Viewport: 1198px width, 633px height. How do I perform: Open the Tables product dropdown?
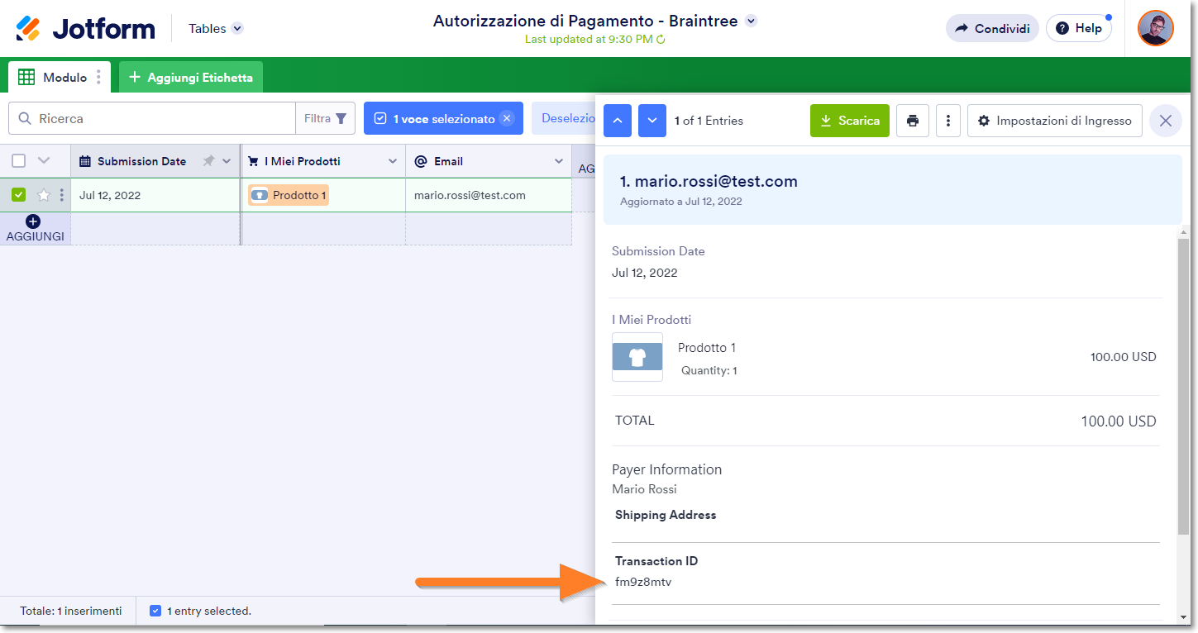[216, 29]
